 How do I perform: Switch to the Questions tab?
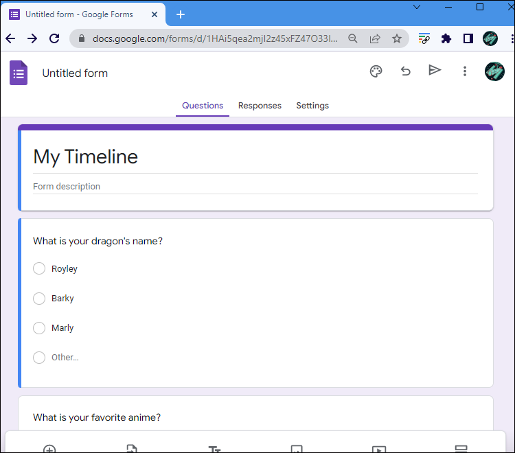click(203, 106)
